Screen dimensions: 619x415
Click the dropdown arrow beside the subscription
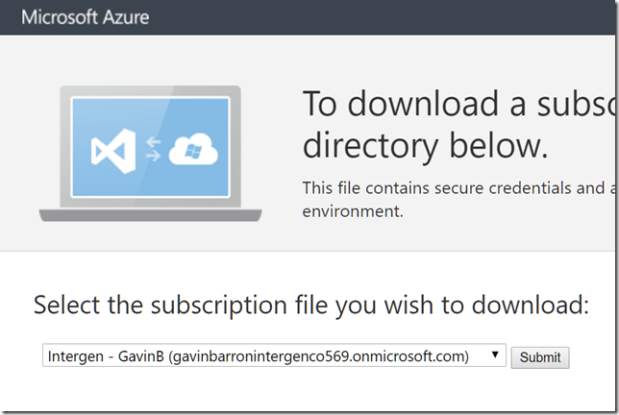click(496, 355)
